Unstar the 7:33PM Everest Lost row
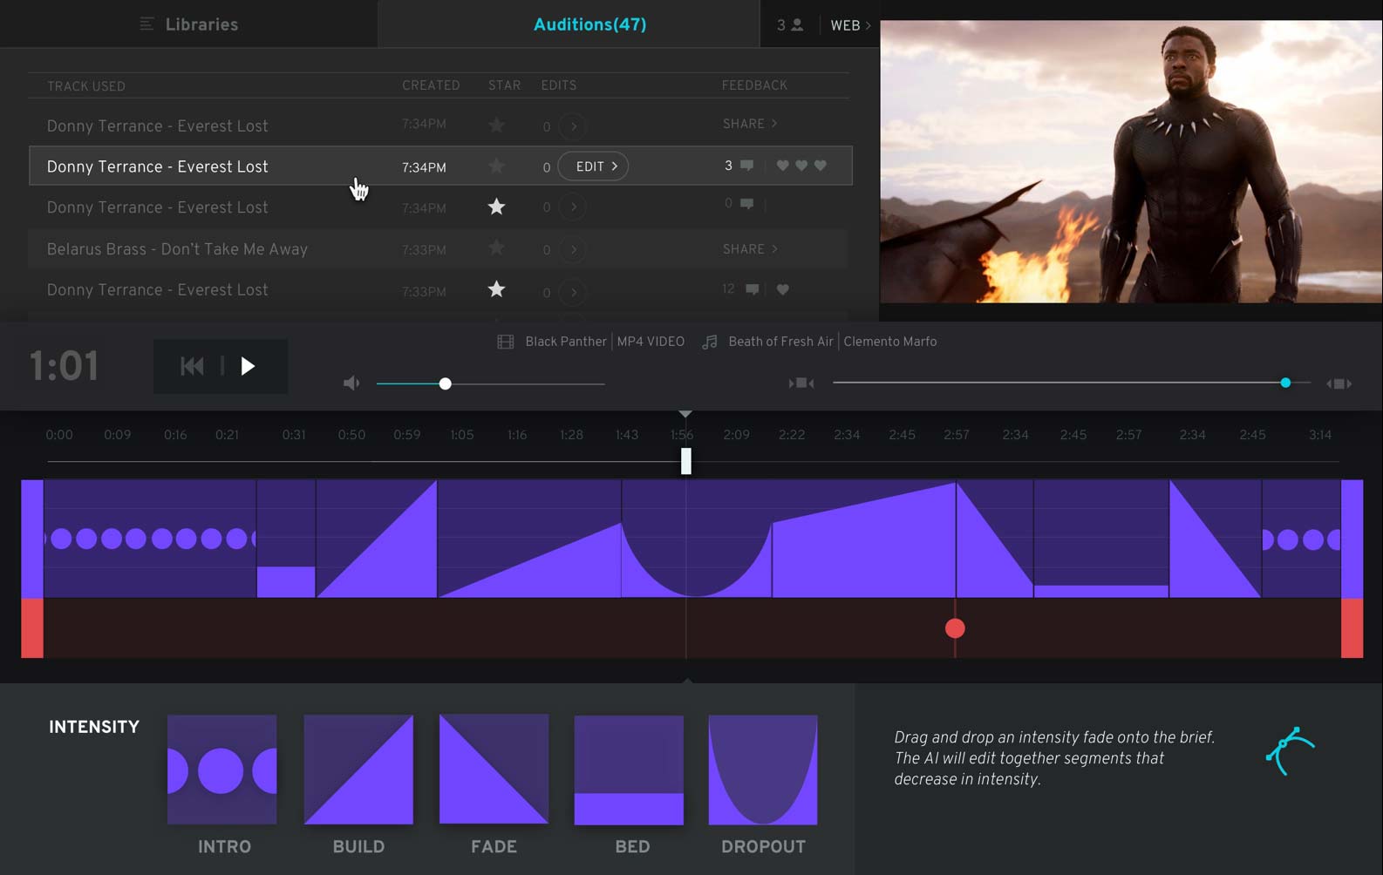1383x875 pixels. (x=496, y=289)
